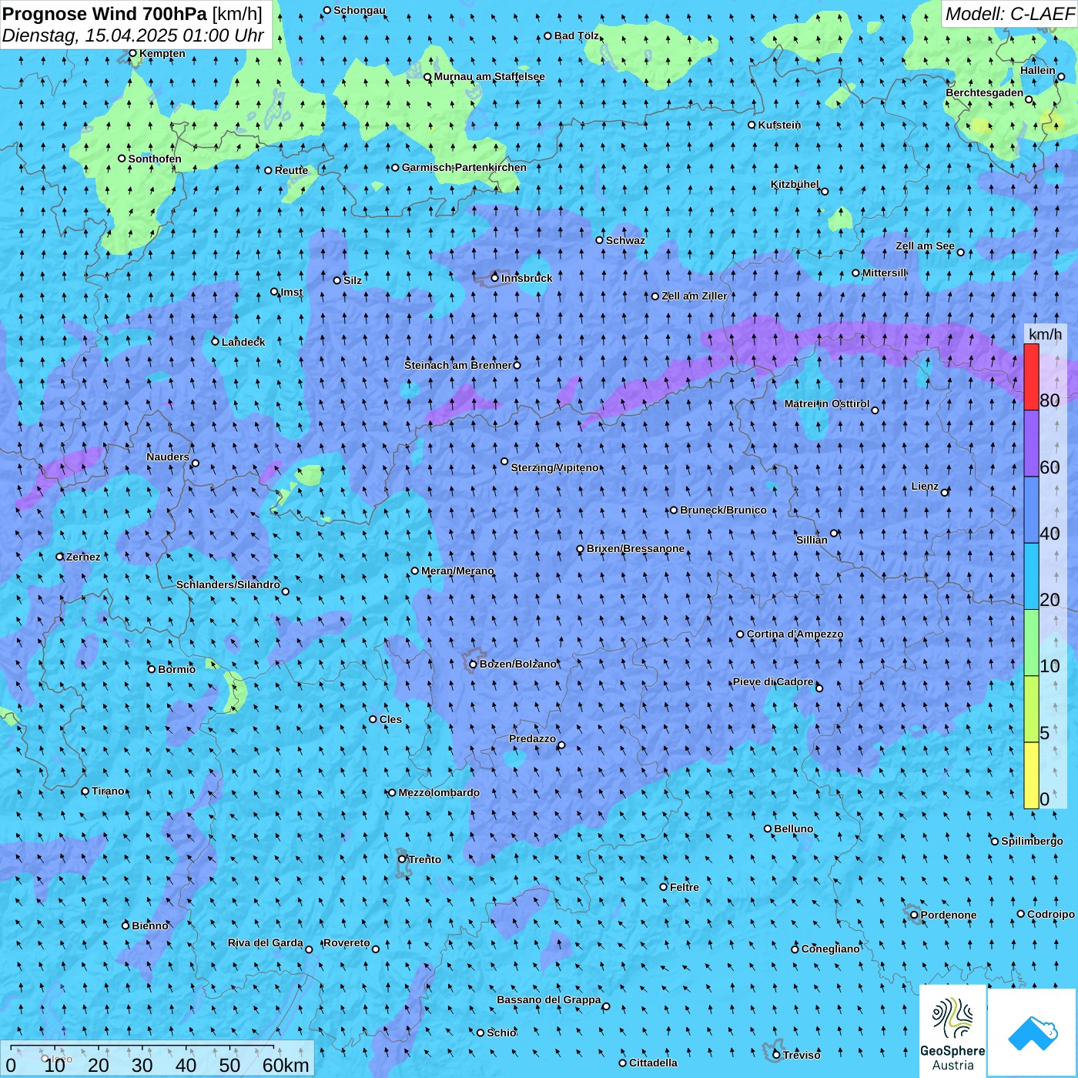Click the 'Bienno' label
Viewport: 1078px width, 1078px height.
tap(149, 926)
